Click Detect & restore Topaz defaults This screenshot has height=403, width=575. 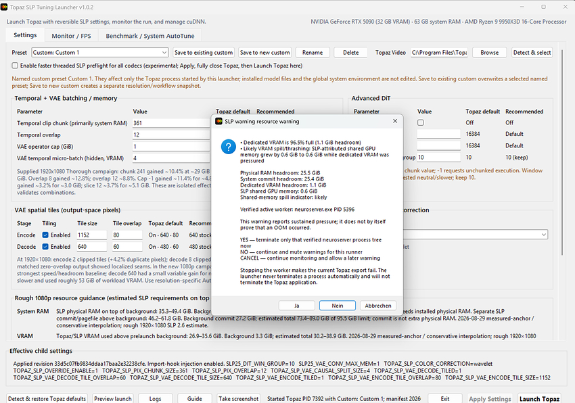click(x=47, y=398)
